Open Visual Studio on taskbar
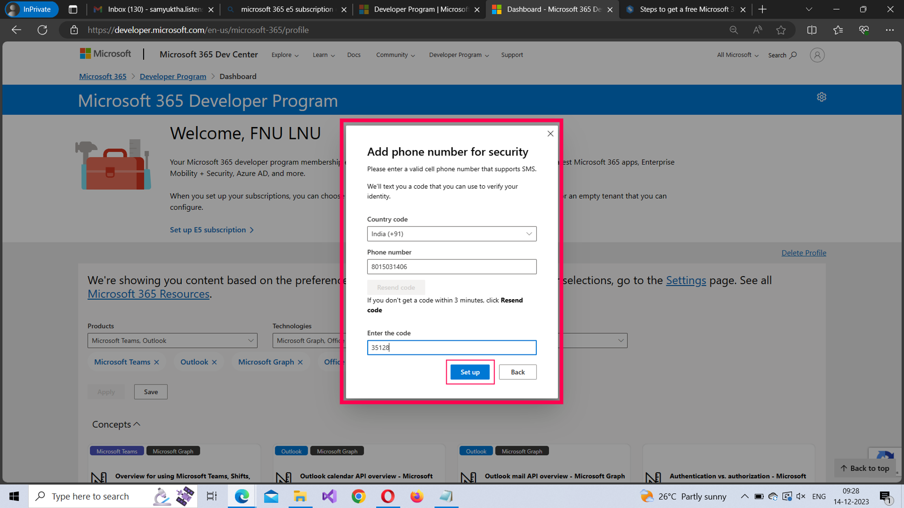904x508 pixels. 329,496
